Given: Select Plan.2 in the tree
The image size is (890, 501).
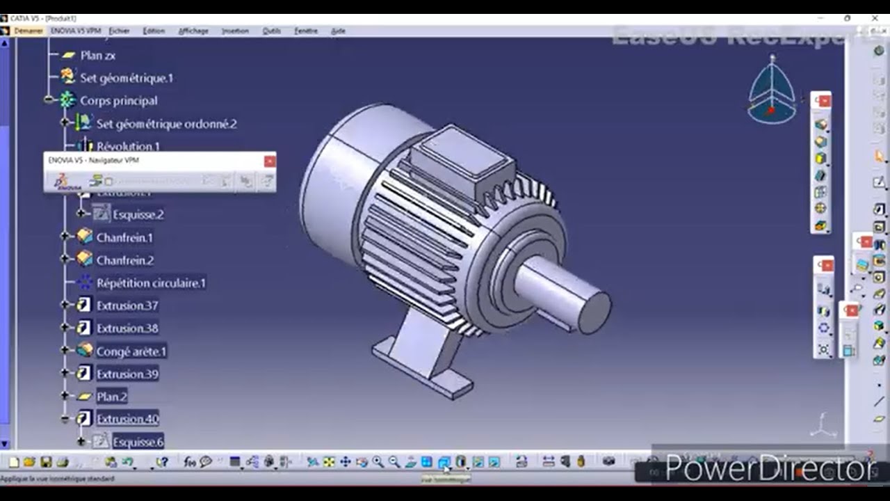Looking at the screenshot, I should tap(112, 397).
